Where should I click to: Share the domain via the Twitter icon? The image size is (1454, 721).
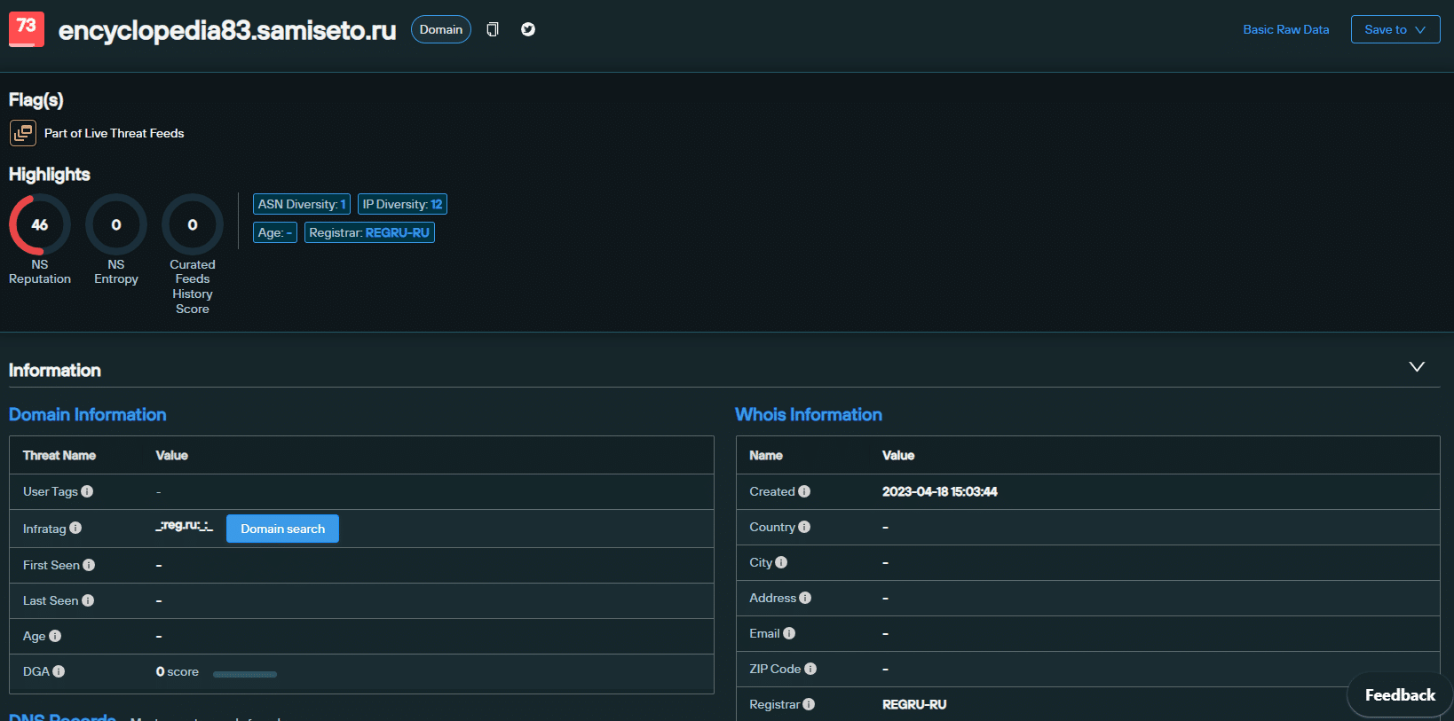click(528, 29)
